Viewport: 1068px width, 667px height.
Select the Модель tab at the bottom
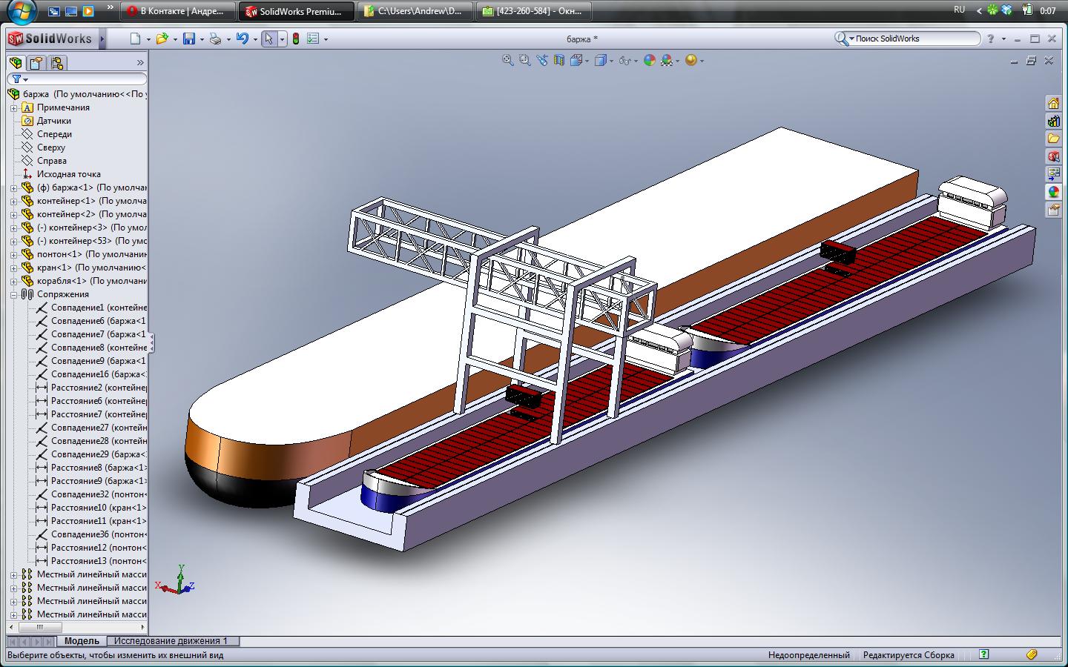[82, 641]
